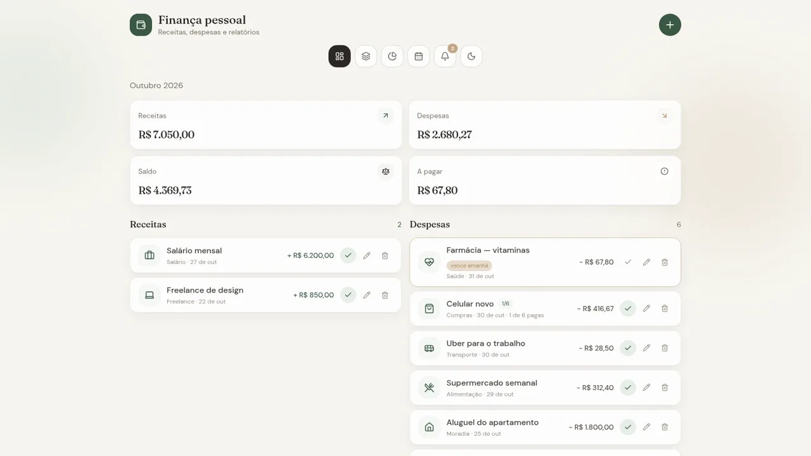Toggle paid status for Celular novo
Image resolution: width=811 pixels, height=456 pixels.
point(628,308)
